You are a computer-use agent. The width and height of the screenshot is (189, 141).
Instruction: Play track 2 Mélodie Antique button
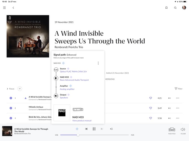pyautogui.click(x=11, y=108)
